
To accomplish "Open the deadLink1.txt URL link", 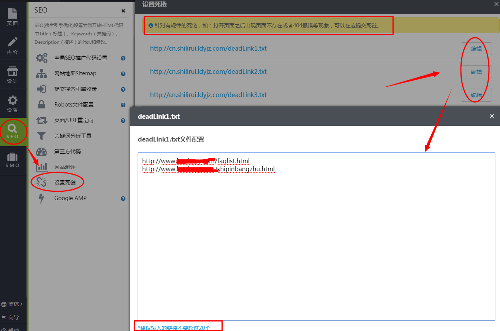I will pyautogui.click(x=208, y=49).
